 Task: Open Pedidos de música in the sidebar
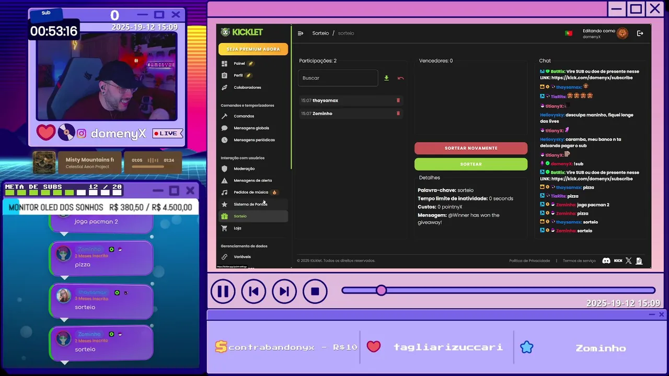[253, 193]
